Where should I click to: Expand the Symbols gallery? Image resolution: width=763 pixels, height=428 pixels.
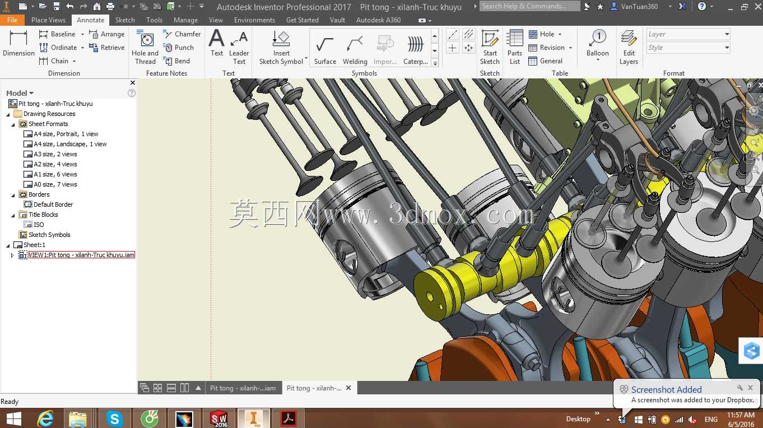pyautogui.click(x=435, y=63)
